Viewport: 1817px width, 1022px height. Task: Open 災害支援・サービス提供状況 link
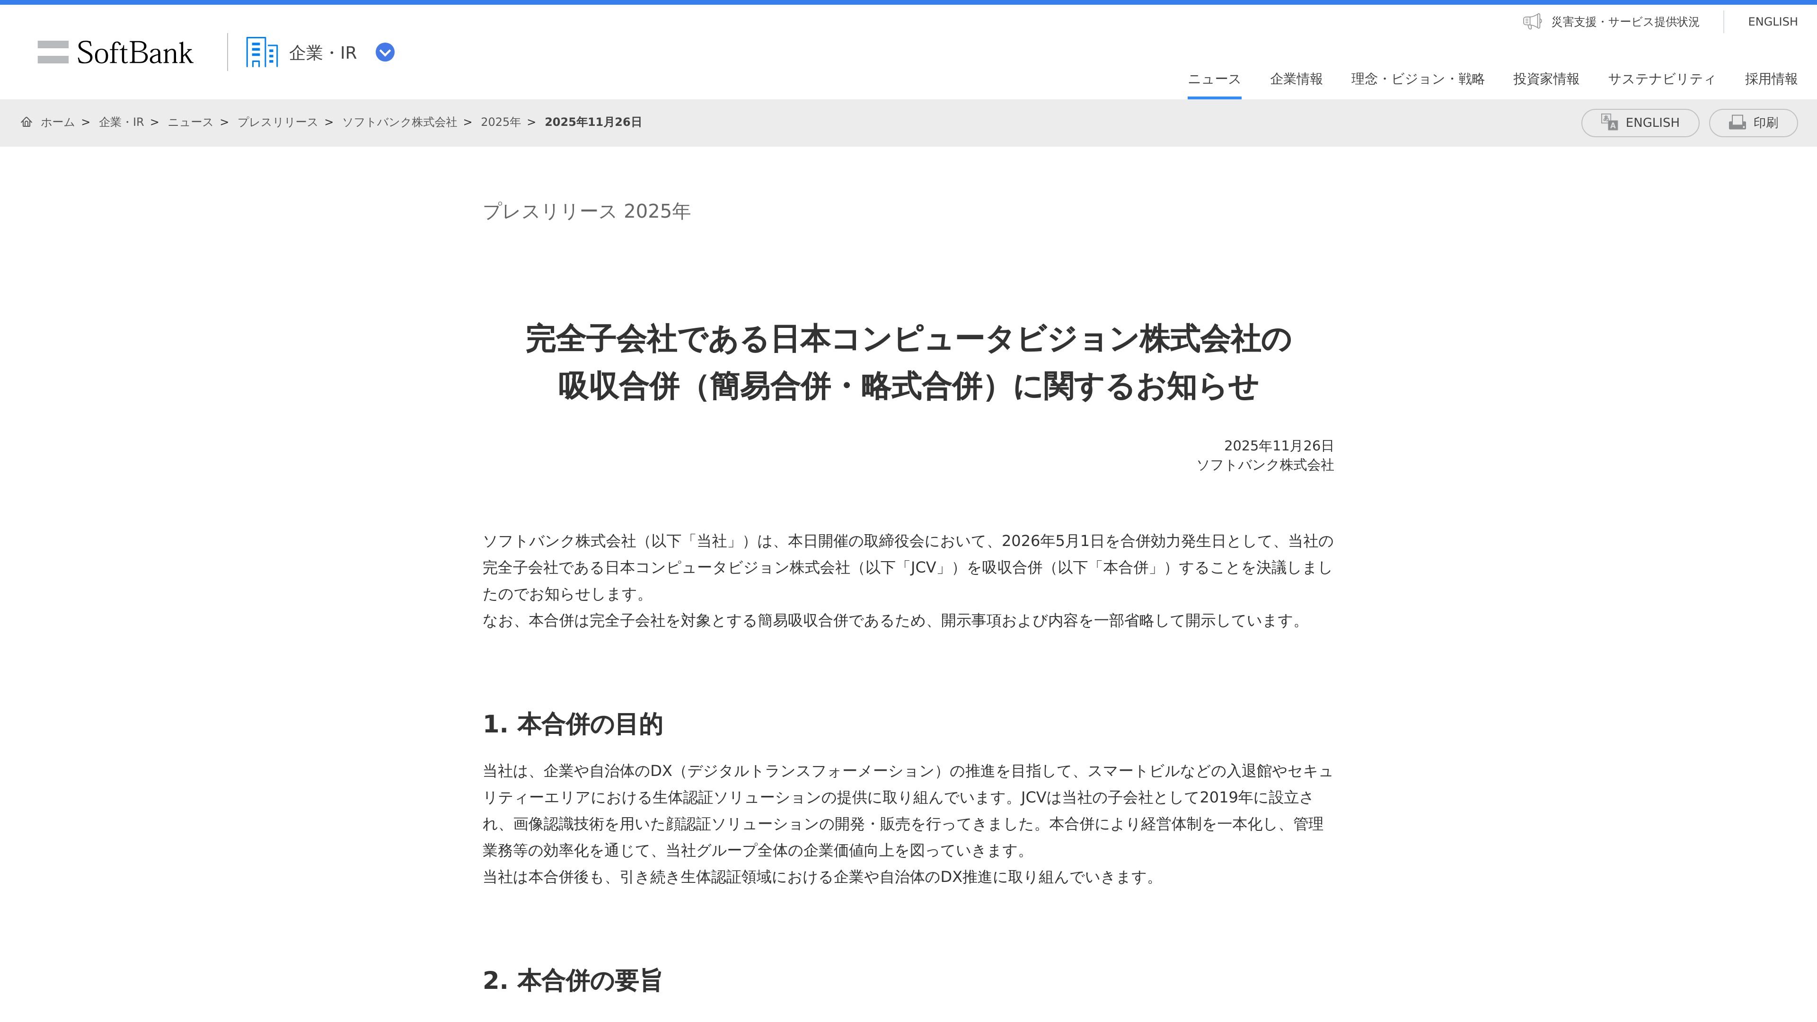pos(1625,22)
